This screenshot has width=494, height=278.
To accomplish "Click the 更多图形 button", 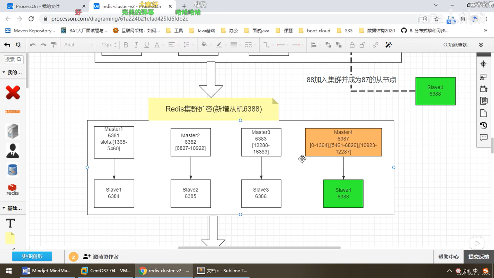I will (32, 256).
